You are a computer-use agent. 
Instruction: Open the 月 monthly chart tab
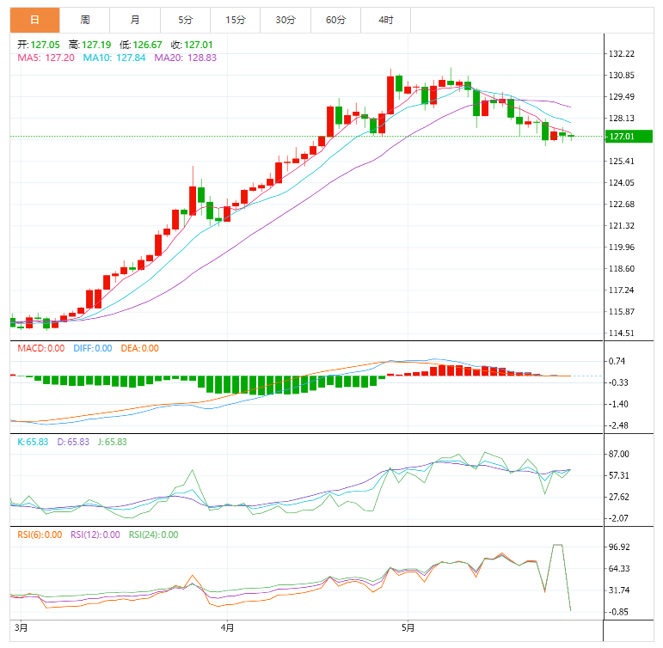click(135, 19)
